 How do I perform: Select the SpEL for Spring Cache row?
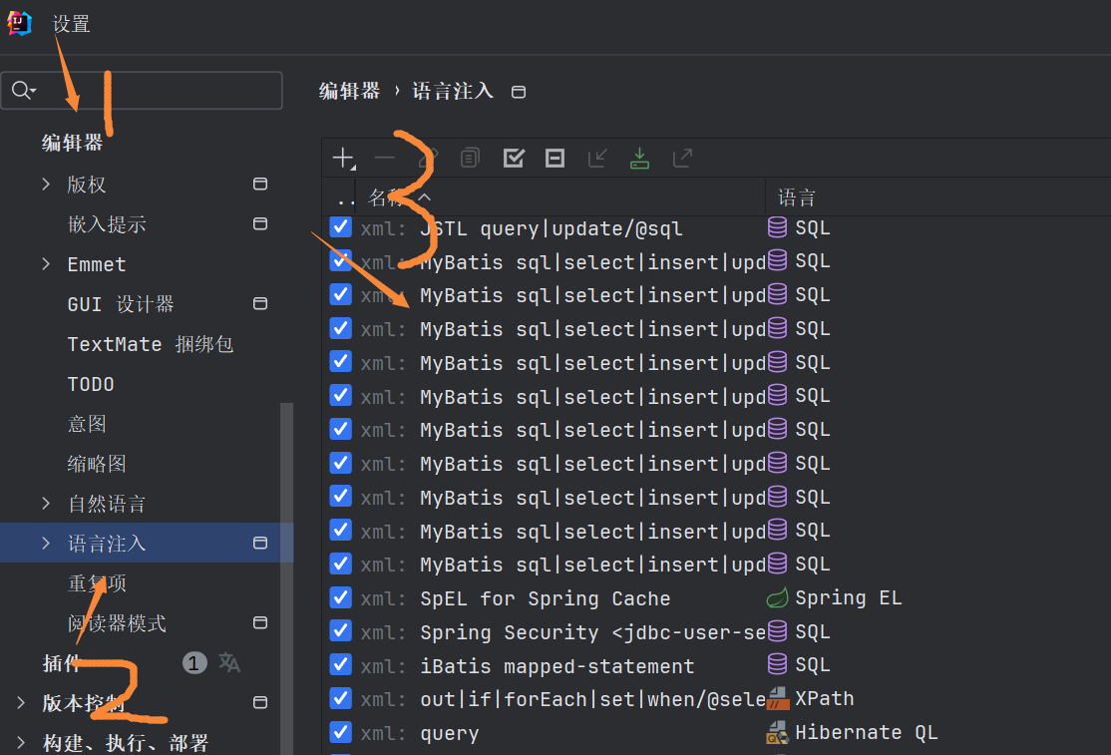pyautogui.click(x=545, y=598)
